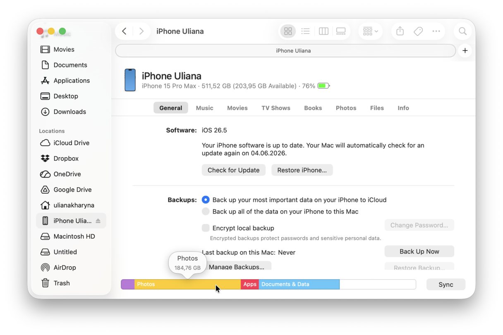Switch to the TV Shows tab

point(275,108)
